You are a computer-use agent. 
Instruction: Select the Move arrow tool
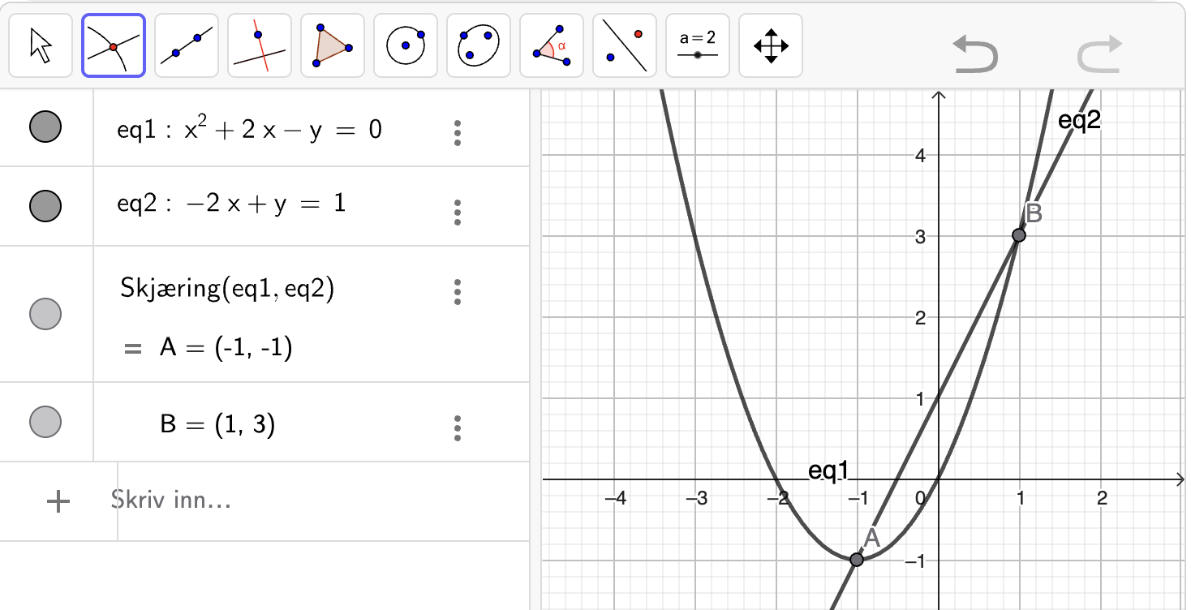click(x=41, y=45)
